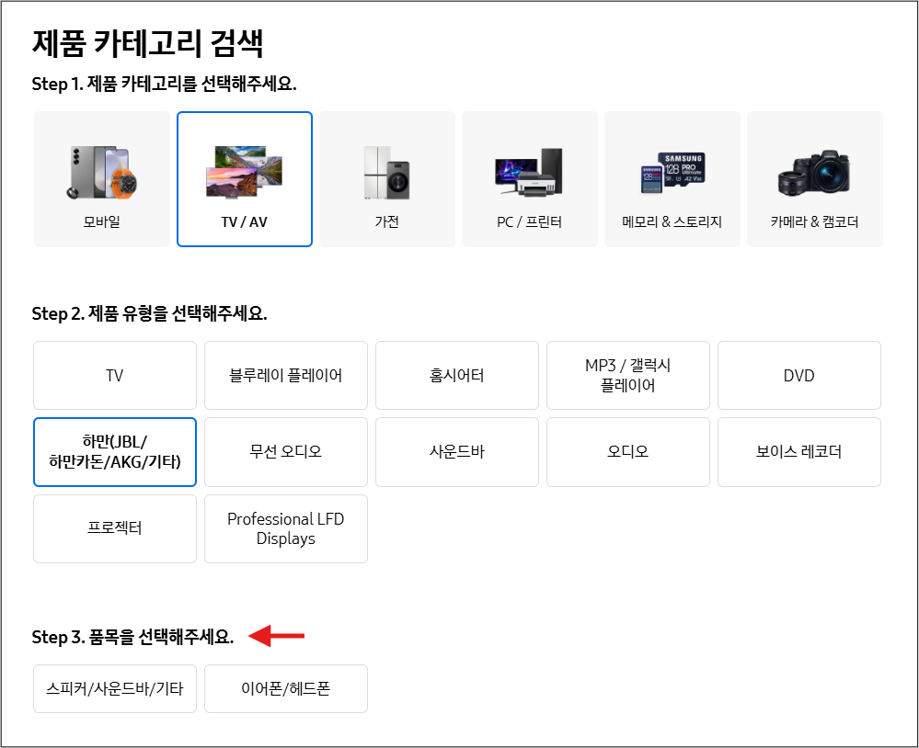
Task: Choose 이어폰/헤드폰 in Step 3
Action: coord(285,687)
